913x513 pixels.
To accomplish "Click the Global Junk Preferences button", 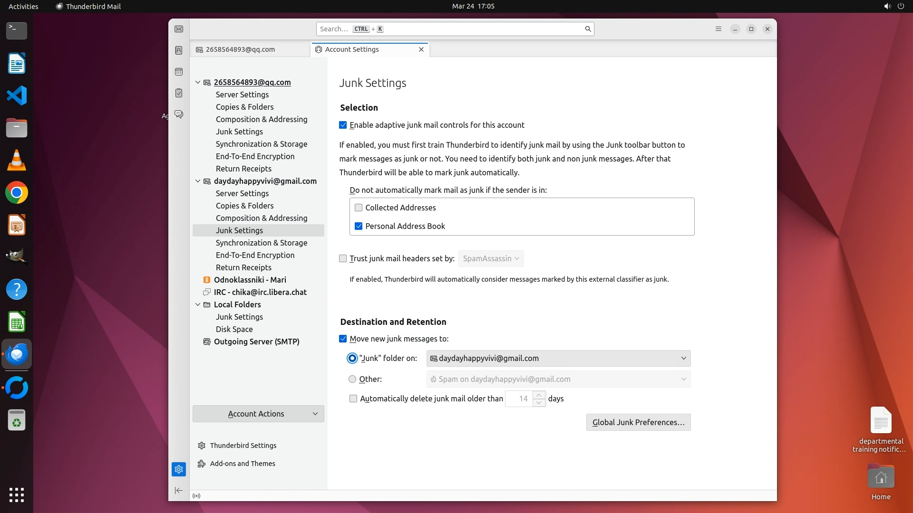I will coord(638,422).
